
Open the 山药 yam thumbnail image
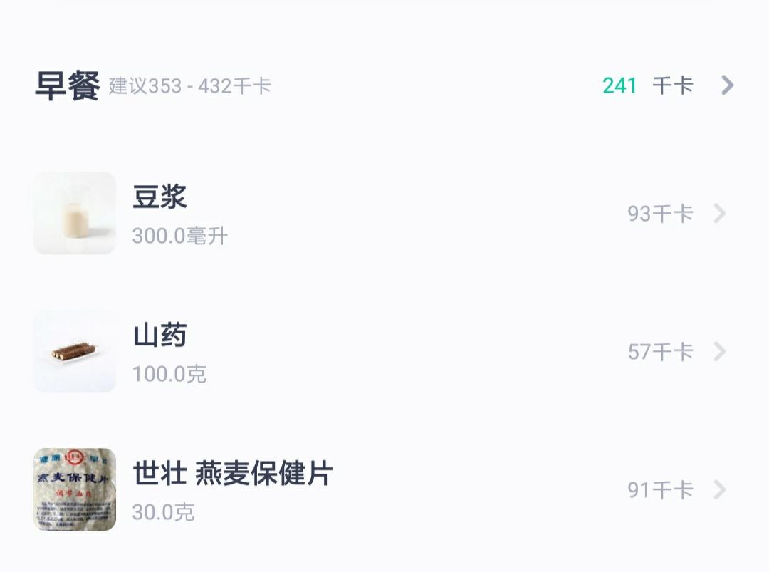75,351
